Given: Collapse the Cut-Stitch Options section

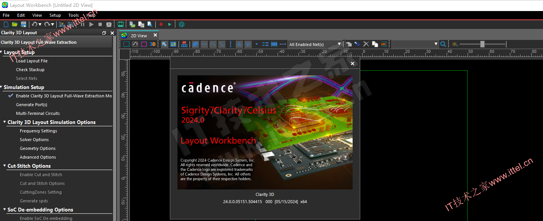Looking at the screenshot, I should 5,166.
